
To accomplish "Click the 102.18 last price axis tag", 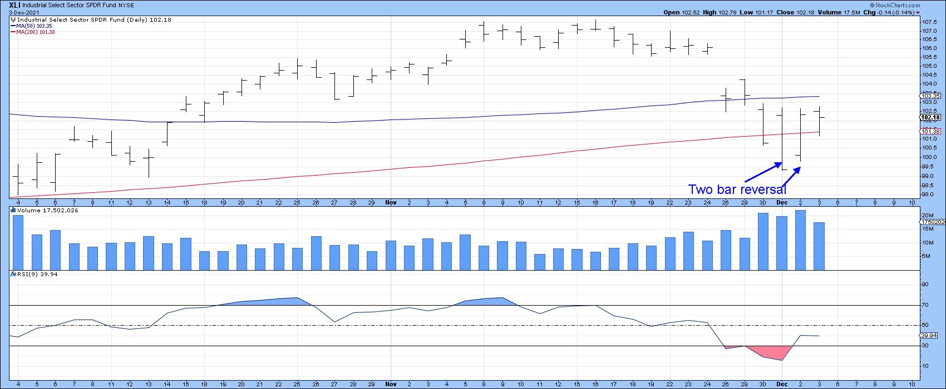I will click(x=930, y=117).
